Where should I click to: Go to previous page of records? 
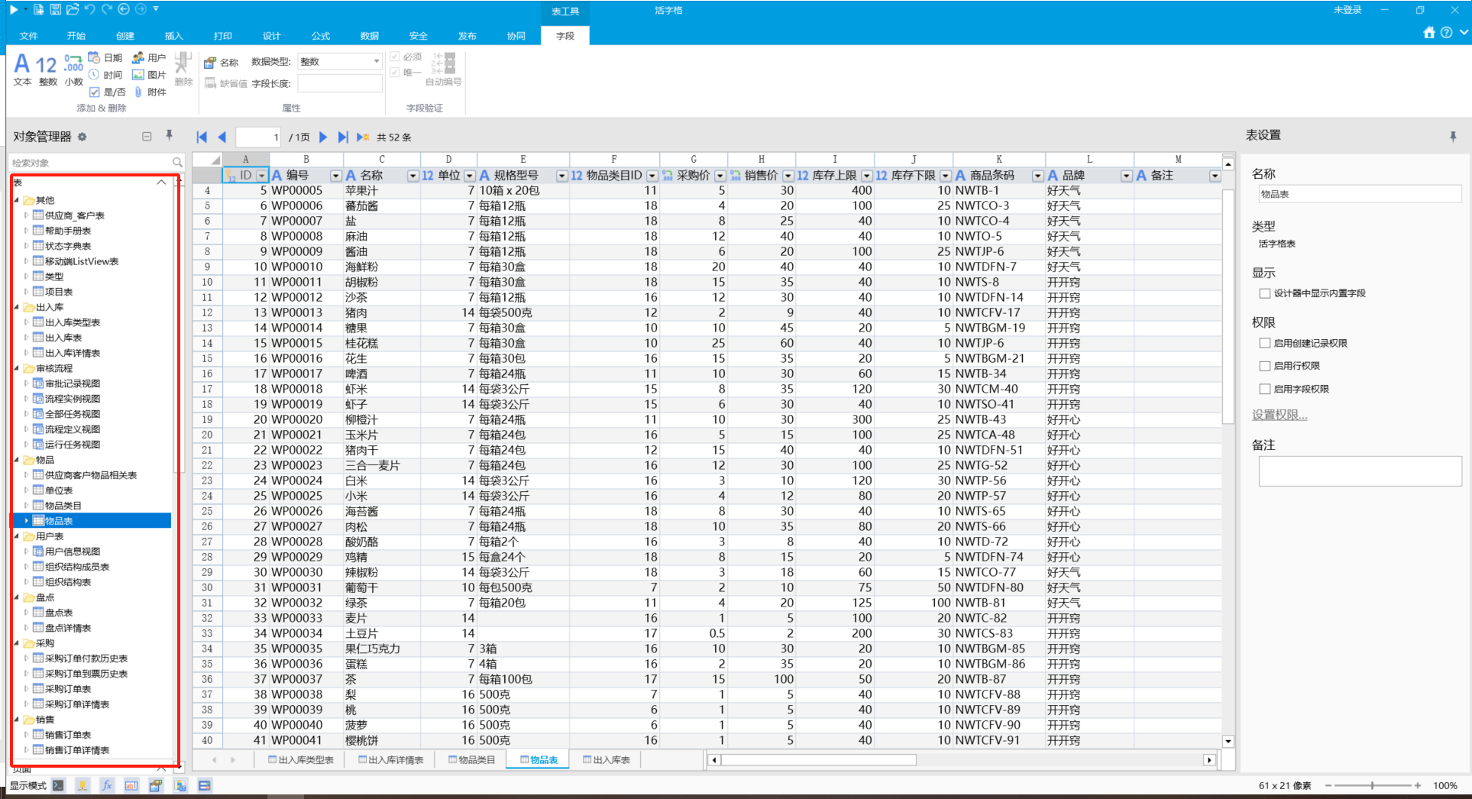[x=222, y=137]
